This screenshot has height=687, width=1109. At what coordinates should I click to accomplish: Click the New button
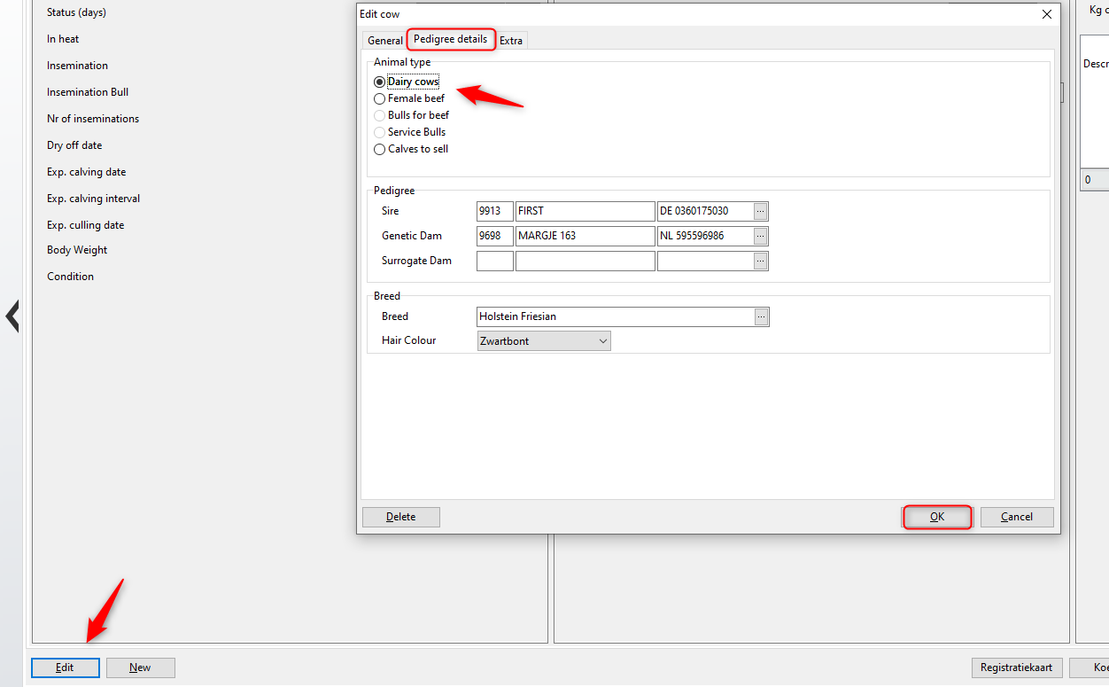[140, 667]
